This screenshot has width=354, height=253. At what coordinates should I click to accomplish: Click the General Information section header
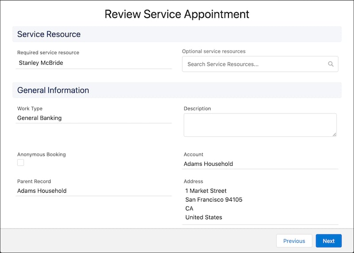(177, 90)
